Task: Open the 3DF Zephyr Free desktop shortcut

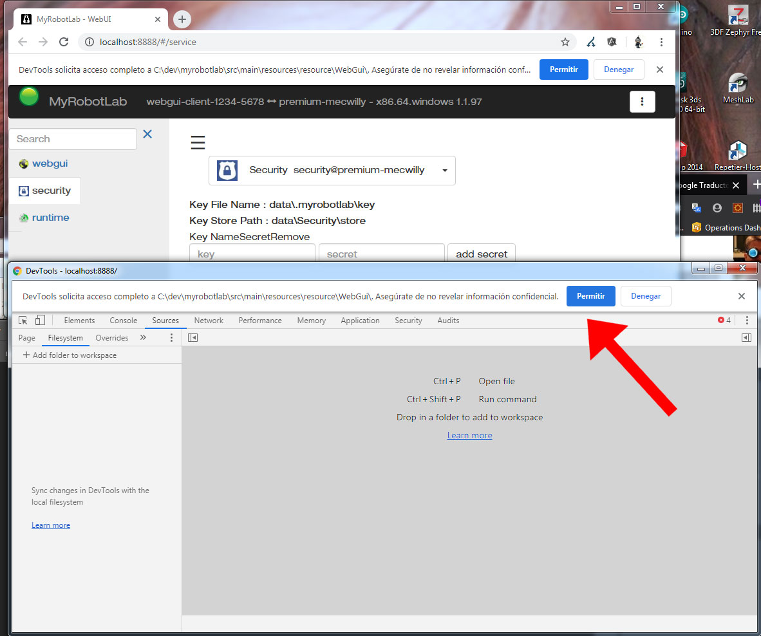Action: 737,21
